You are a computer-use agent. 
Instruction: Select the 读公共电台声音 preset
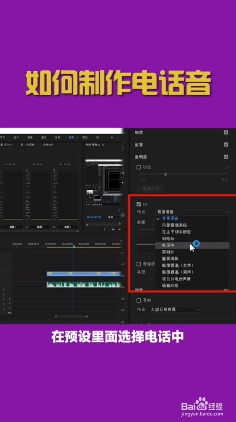tap(192, 279)
